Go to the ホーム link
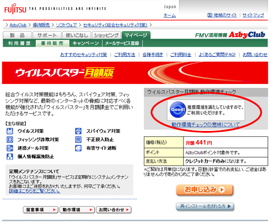The width and height of the screenshot is (271, 222). point(170,16)
